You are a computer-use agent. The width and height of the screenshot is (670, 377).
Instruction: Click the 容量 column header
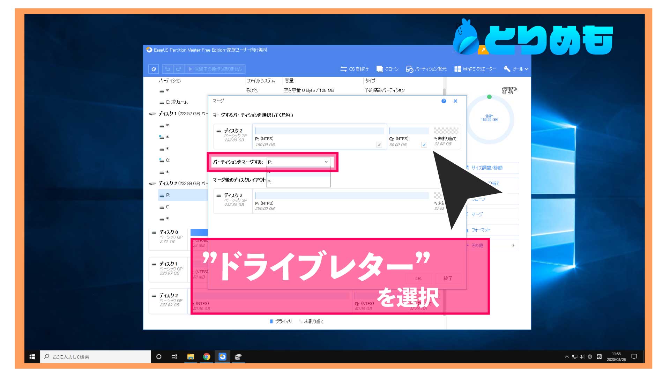(x=289, y=81)
